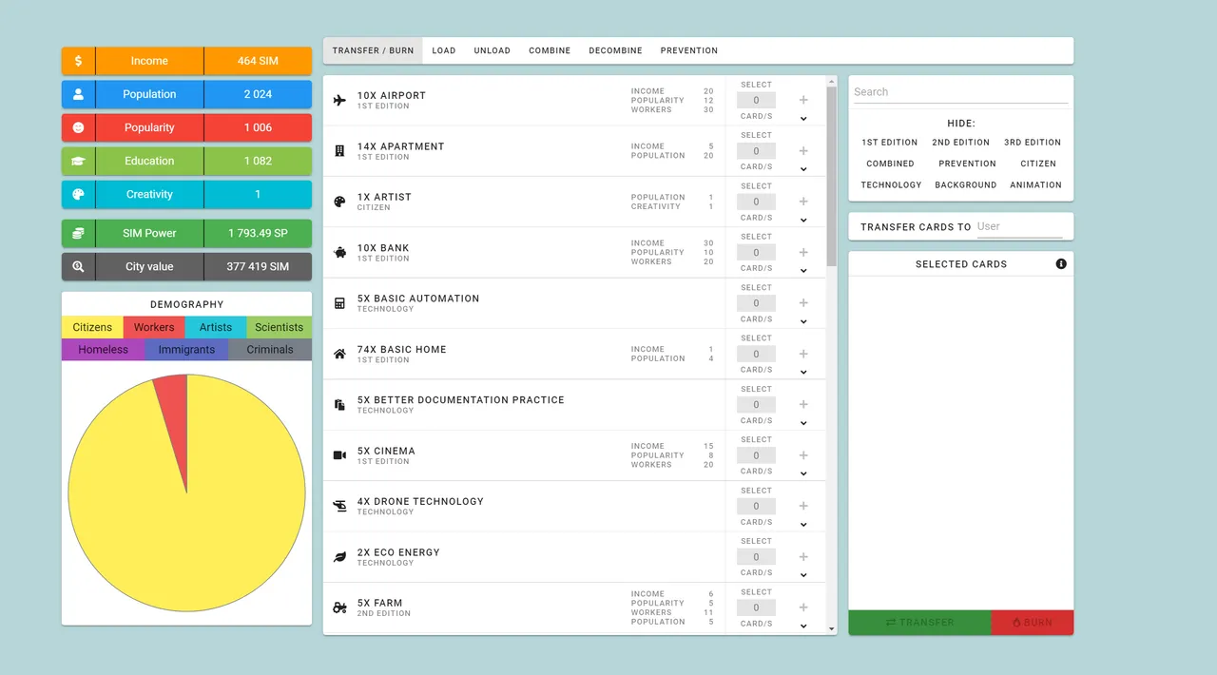
Task: Click the smiley icon on Popularity tile
Action: (x=78, y=127)
